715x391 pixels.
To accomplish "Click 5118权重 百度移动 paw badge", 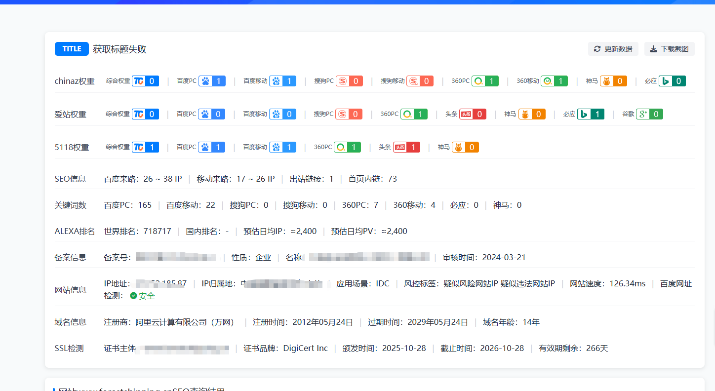I will pyautogui.click(x=282, y=147).
